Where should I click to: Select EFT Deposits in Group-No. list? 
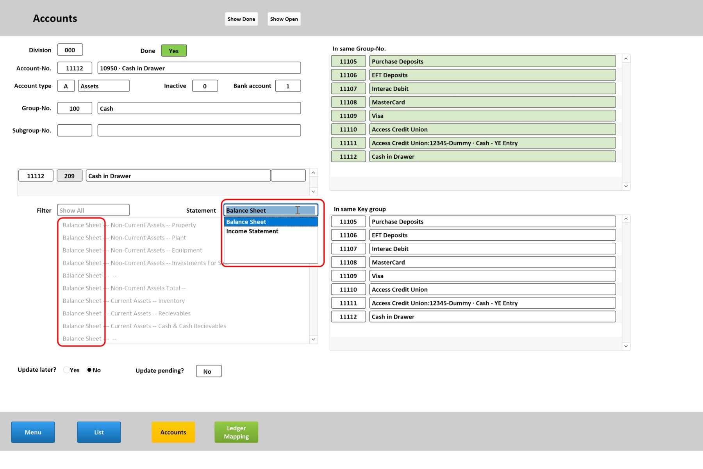492,75
